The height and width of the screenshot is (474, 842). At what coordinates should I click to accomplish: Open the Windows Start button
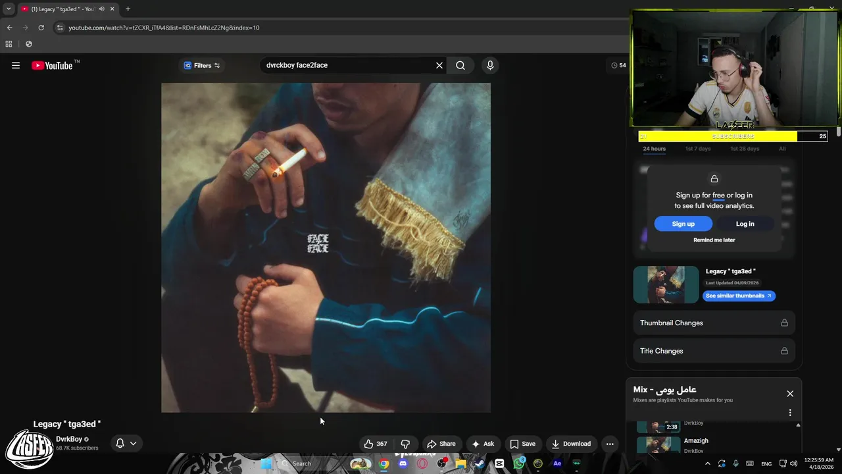(265, 463)
